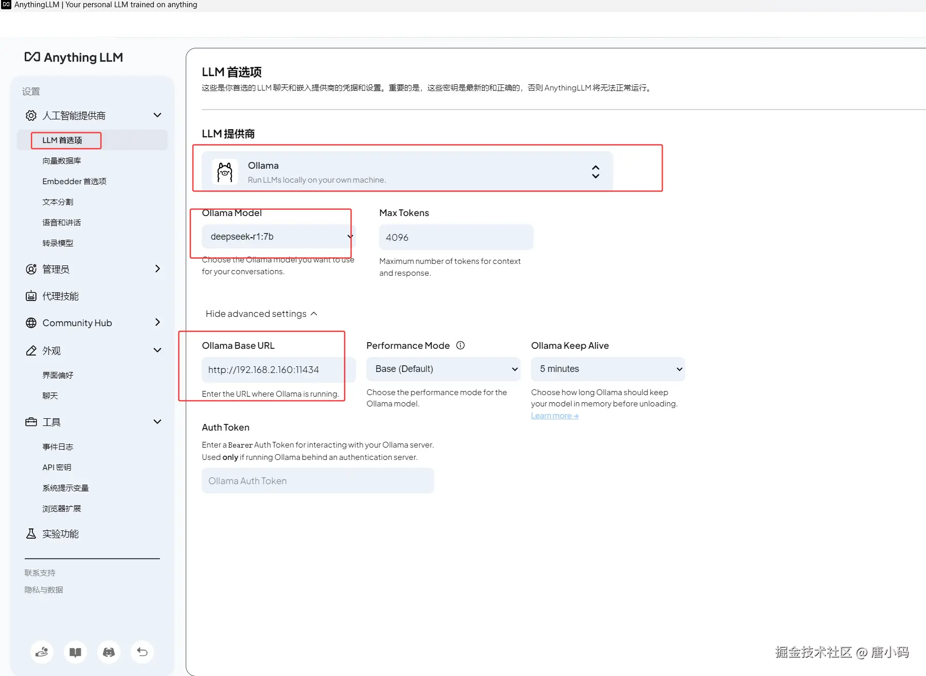The image size is (926, 676).
Task: Open 转录模型 settings
Action: pos(58,243)
